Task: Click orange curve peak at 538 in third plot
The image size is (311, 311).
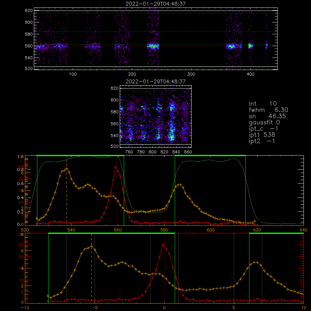Action: (67, 169)
